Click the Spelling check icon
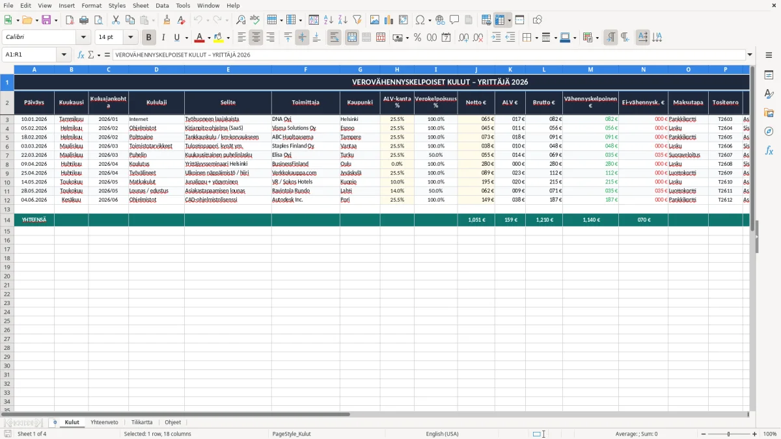The height and width of the screenshot is (439, 781). click(x=255, y=20)
